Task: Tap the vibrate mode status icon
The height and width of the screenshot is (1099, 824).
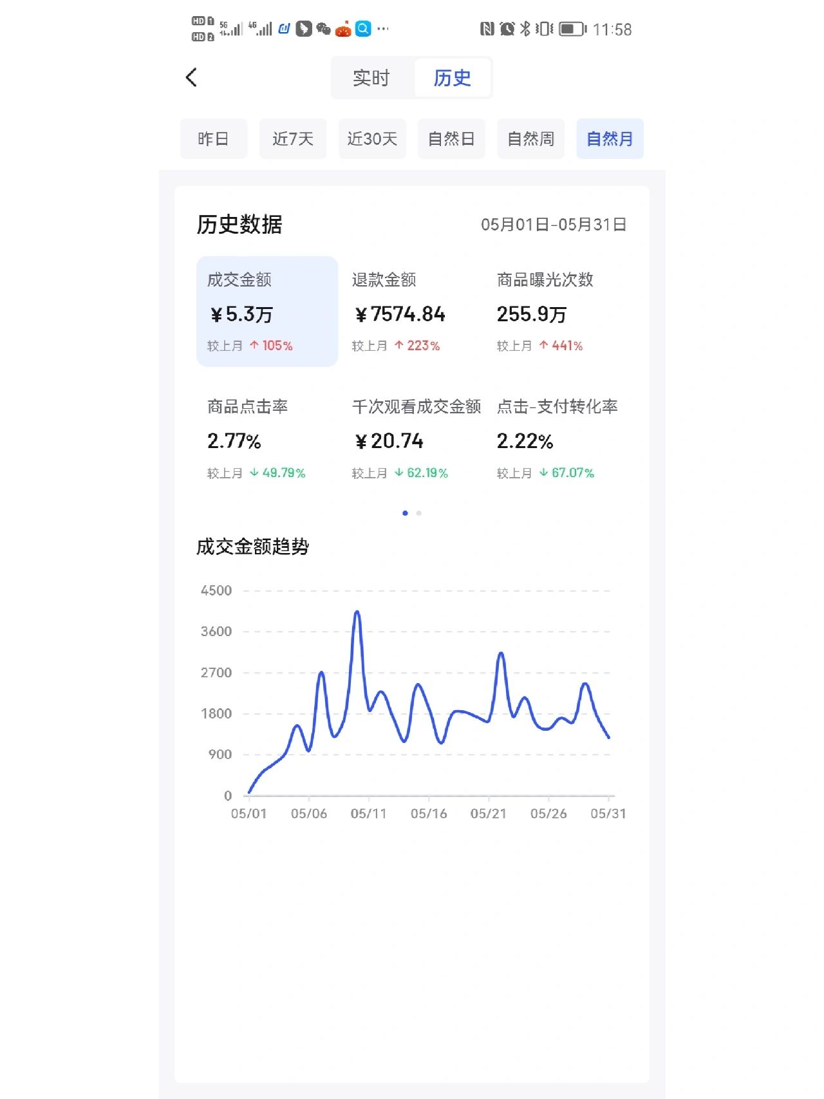Action: tap(544, 28)
